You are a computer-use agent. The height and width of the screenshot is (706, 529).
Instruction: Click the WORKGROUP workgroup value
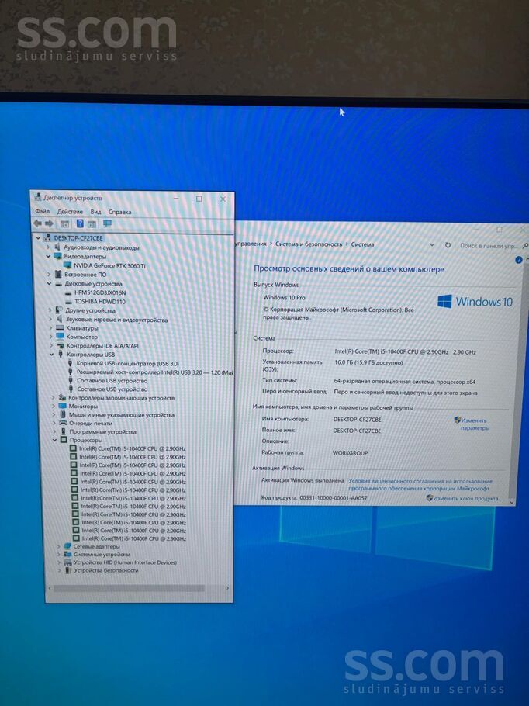[351, 453]
